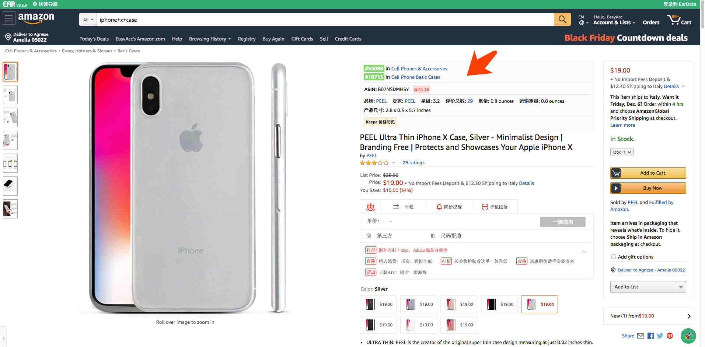This screenshot has height=347, width=705.
Task: Tick the Add gift options checkbox
Action: (614, 257)
